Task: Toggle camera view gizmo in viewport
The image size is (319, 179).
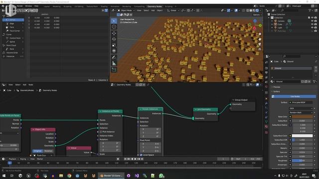Action: [260, 44]
